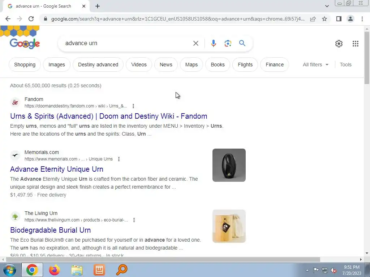
Task: Click the doomanddestiny.fandom.com URL breadcrumb
Action: pos(76,106)
